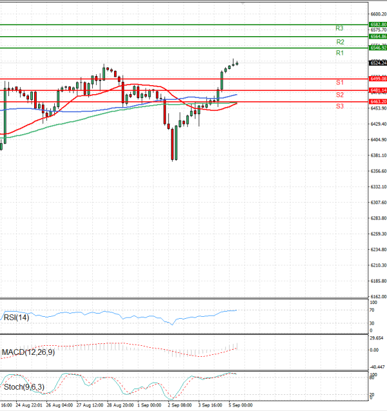Select the RSI(14) indicator label
Viewport: 387px width, 411px height.
[x=15, y=317]
